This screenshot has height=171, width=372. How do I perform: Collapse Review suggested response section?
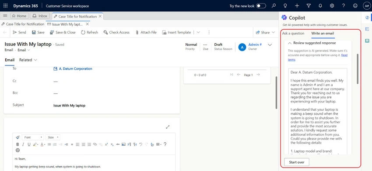pyautogui.click(x=290, y=43)
